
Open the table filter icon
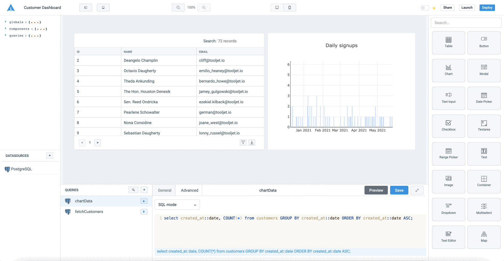(x=243, y=143)
